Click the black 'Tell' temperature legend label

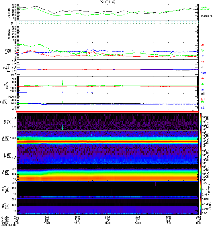coord(203,94)
